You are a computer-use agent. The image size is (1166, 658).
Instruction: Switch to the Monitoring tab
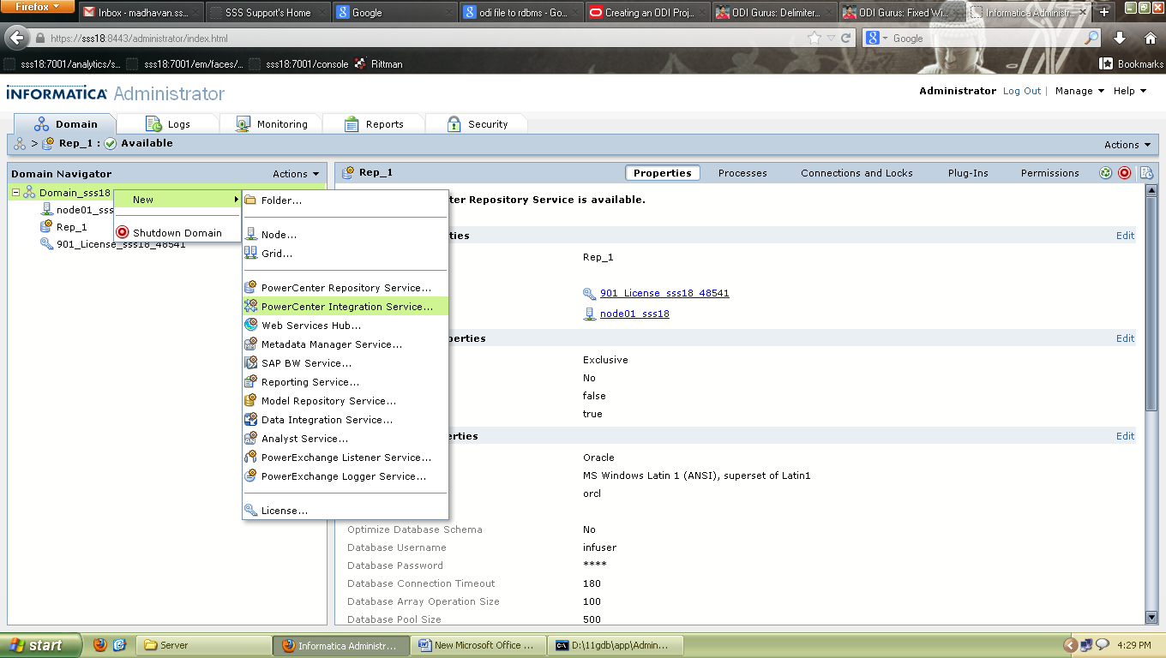point(271,124)
